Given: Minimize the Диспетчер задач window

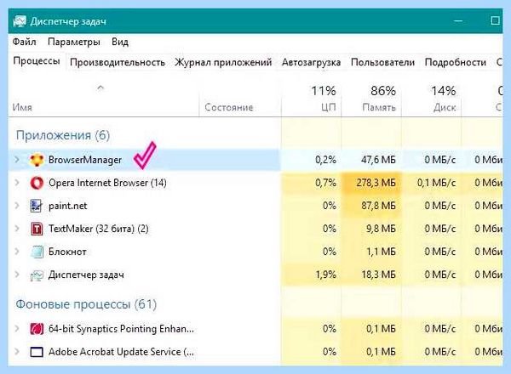Looking at the screenshot, I should [x=458, y=21].
